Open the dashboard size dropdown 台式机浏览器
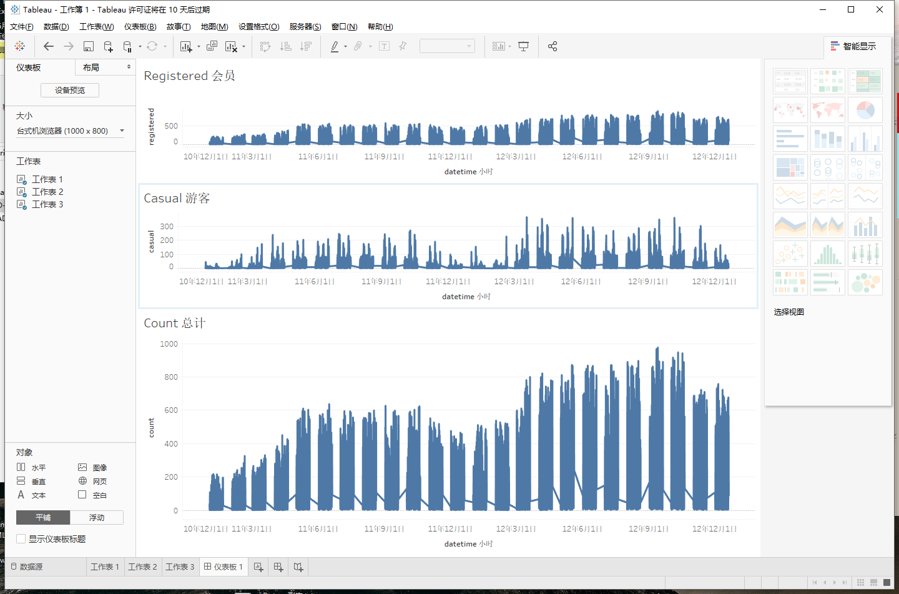Screen dimensions: 899x594 (70, 131)
